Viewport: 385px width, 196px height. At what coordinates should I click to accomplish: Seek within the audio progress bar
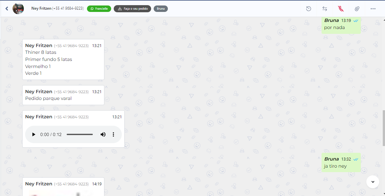(80, 134)
